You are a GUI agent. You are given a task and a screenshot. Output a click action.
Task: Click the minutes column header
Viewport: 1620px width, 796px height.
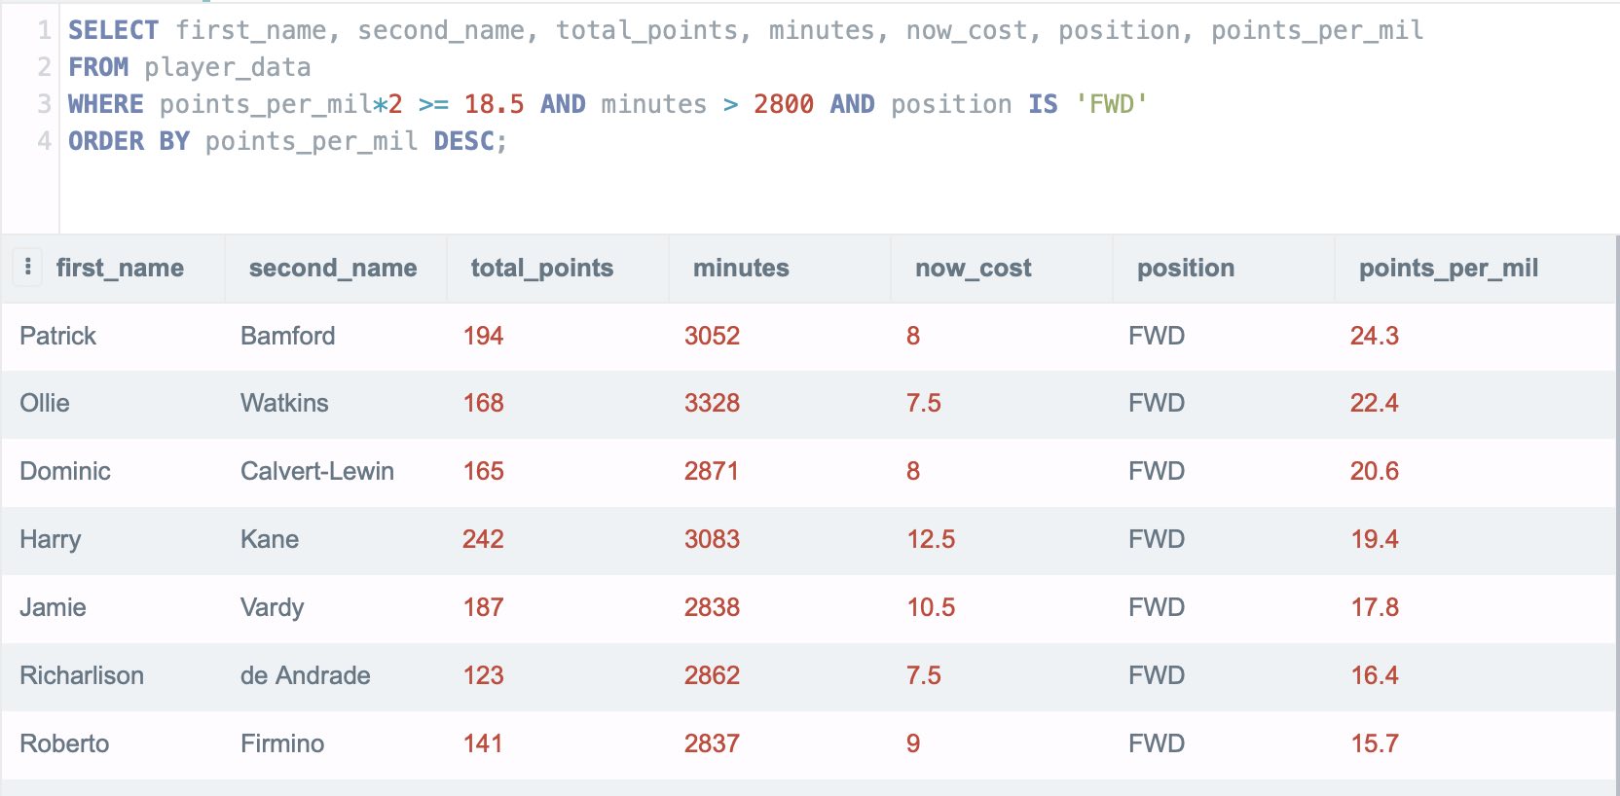click(741, 268)
